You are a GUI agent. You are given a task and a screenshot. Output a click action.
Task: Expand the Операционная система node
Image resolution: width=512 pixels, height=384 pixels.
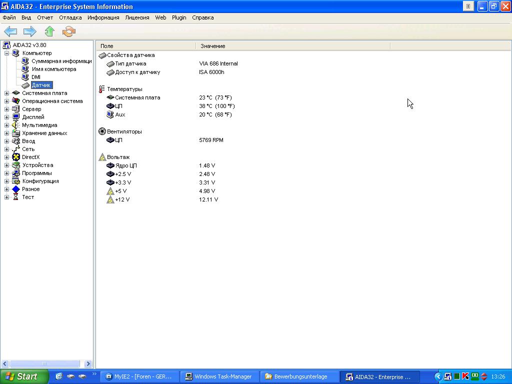[x=6, y=101]
